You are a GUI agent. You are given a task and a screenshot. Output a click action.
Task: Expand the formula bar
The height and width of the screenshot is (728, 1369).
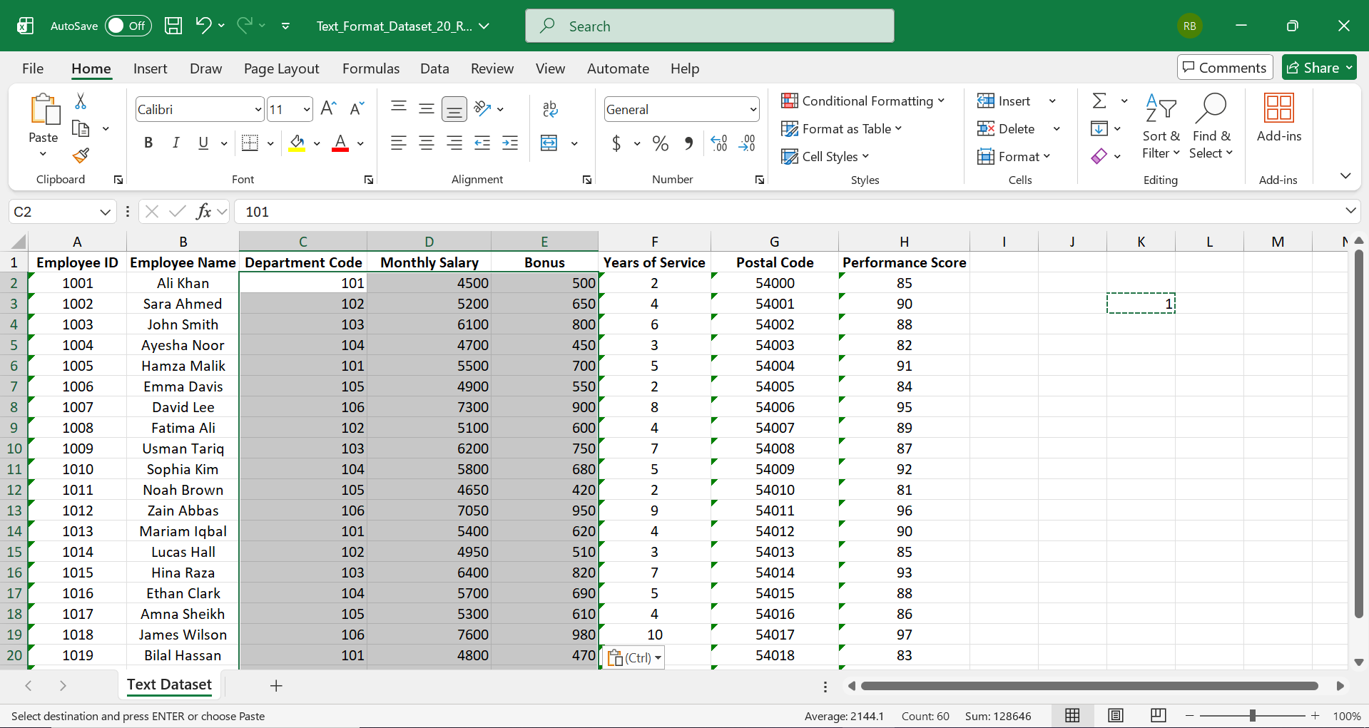click(1350, 211)
